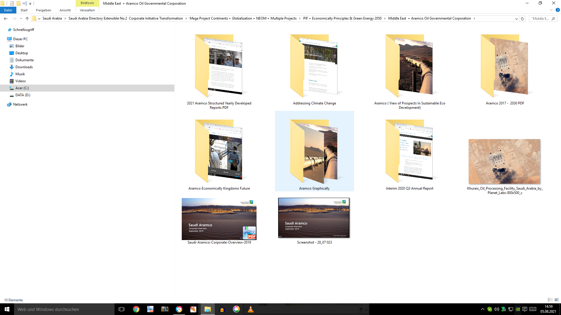Select Netzwerk in the navigation pane
561x315 pixels.
20,104
